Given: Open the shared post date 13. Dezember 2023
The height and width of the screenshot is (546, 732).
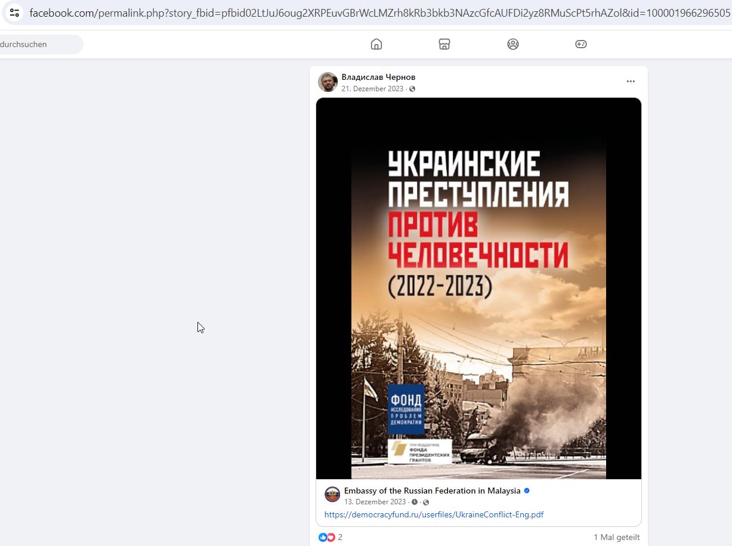Looking at the screenshot, I should pyautogui.click(x=375, y=502).
